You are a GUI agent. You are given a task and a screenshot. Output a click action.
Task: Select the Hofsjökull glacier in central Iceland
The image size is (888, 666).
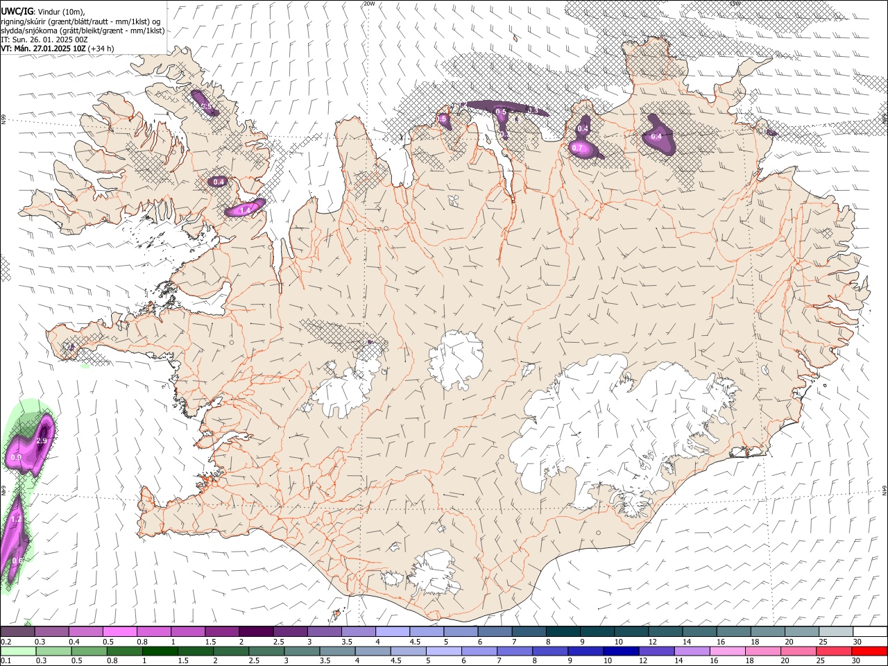[456, 359]
